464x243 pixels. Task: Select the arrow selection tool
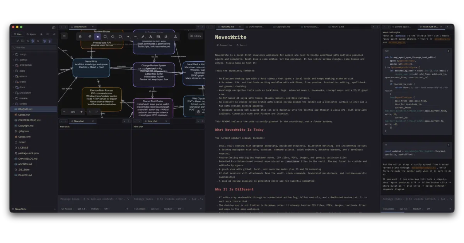[x=97, y=37]
